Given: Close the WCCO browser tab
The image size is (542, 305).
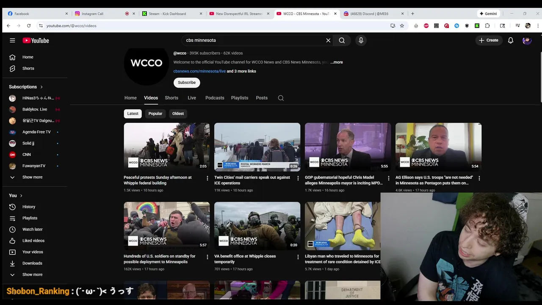Looking at the screenshot, I should point(335,14).
